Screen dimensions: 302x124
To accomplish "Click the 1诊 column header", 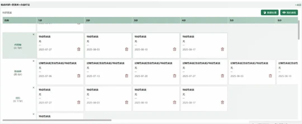I will [x=60, y=20].
